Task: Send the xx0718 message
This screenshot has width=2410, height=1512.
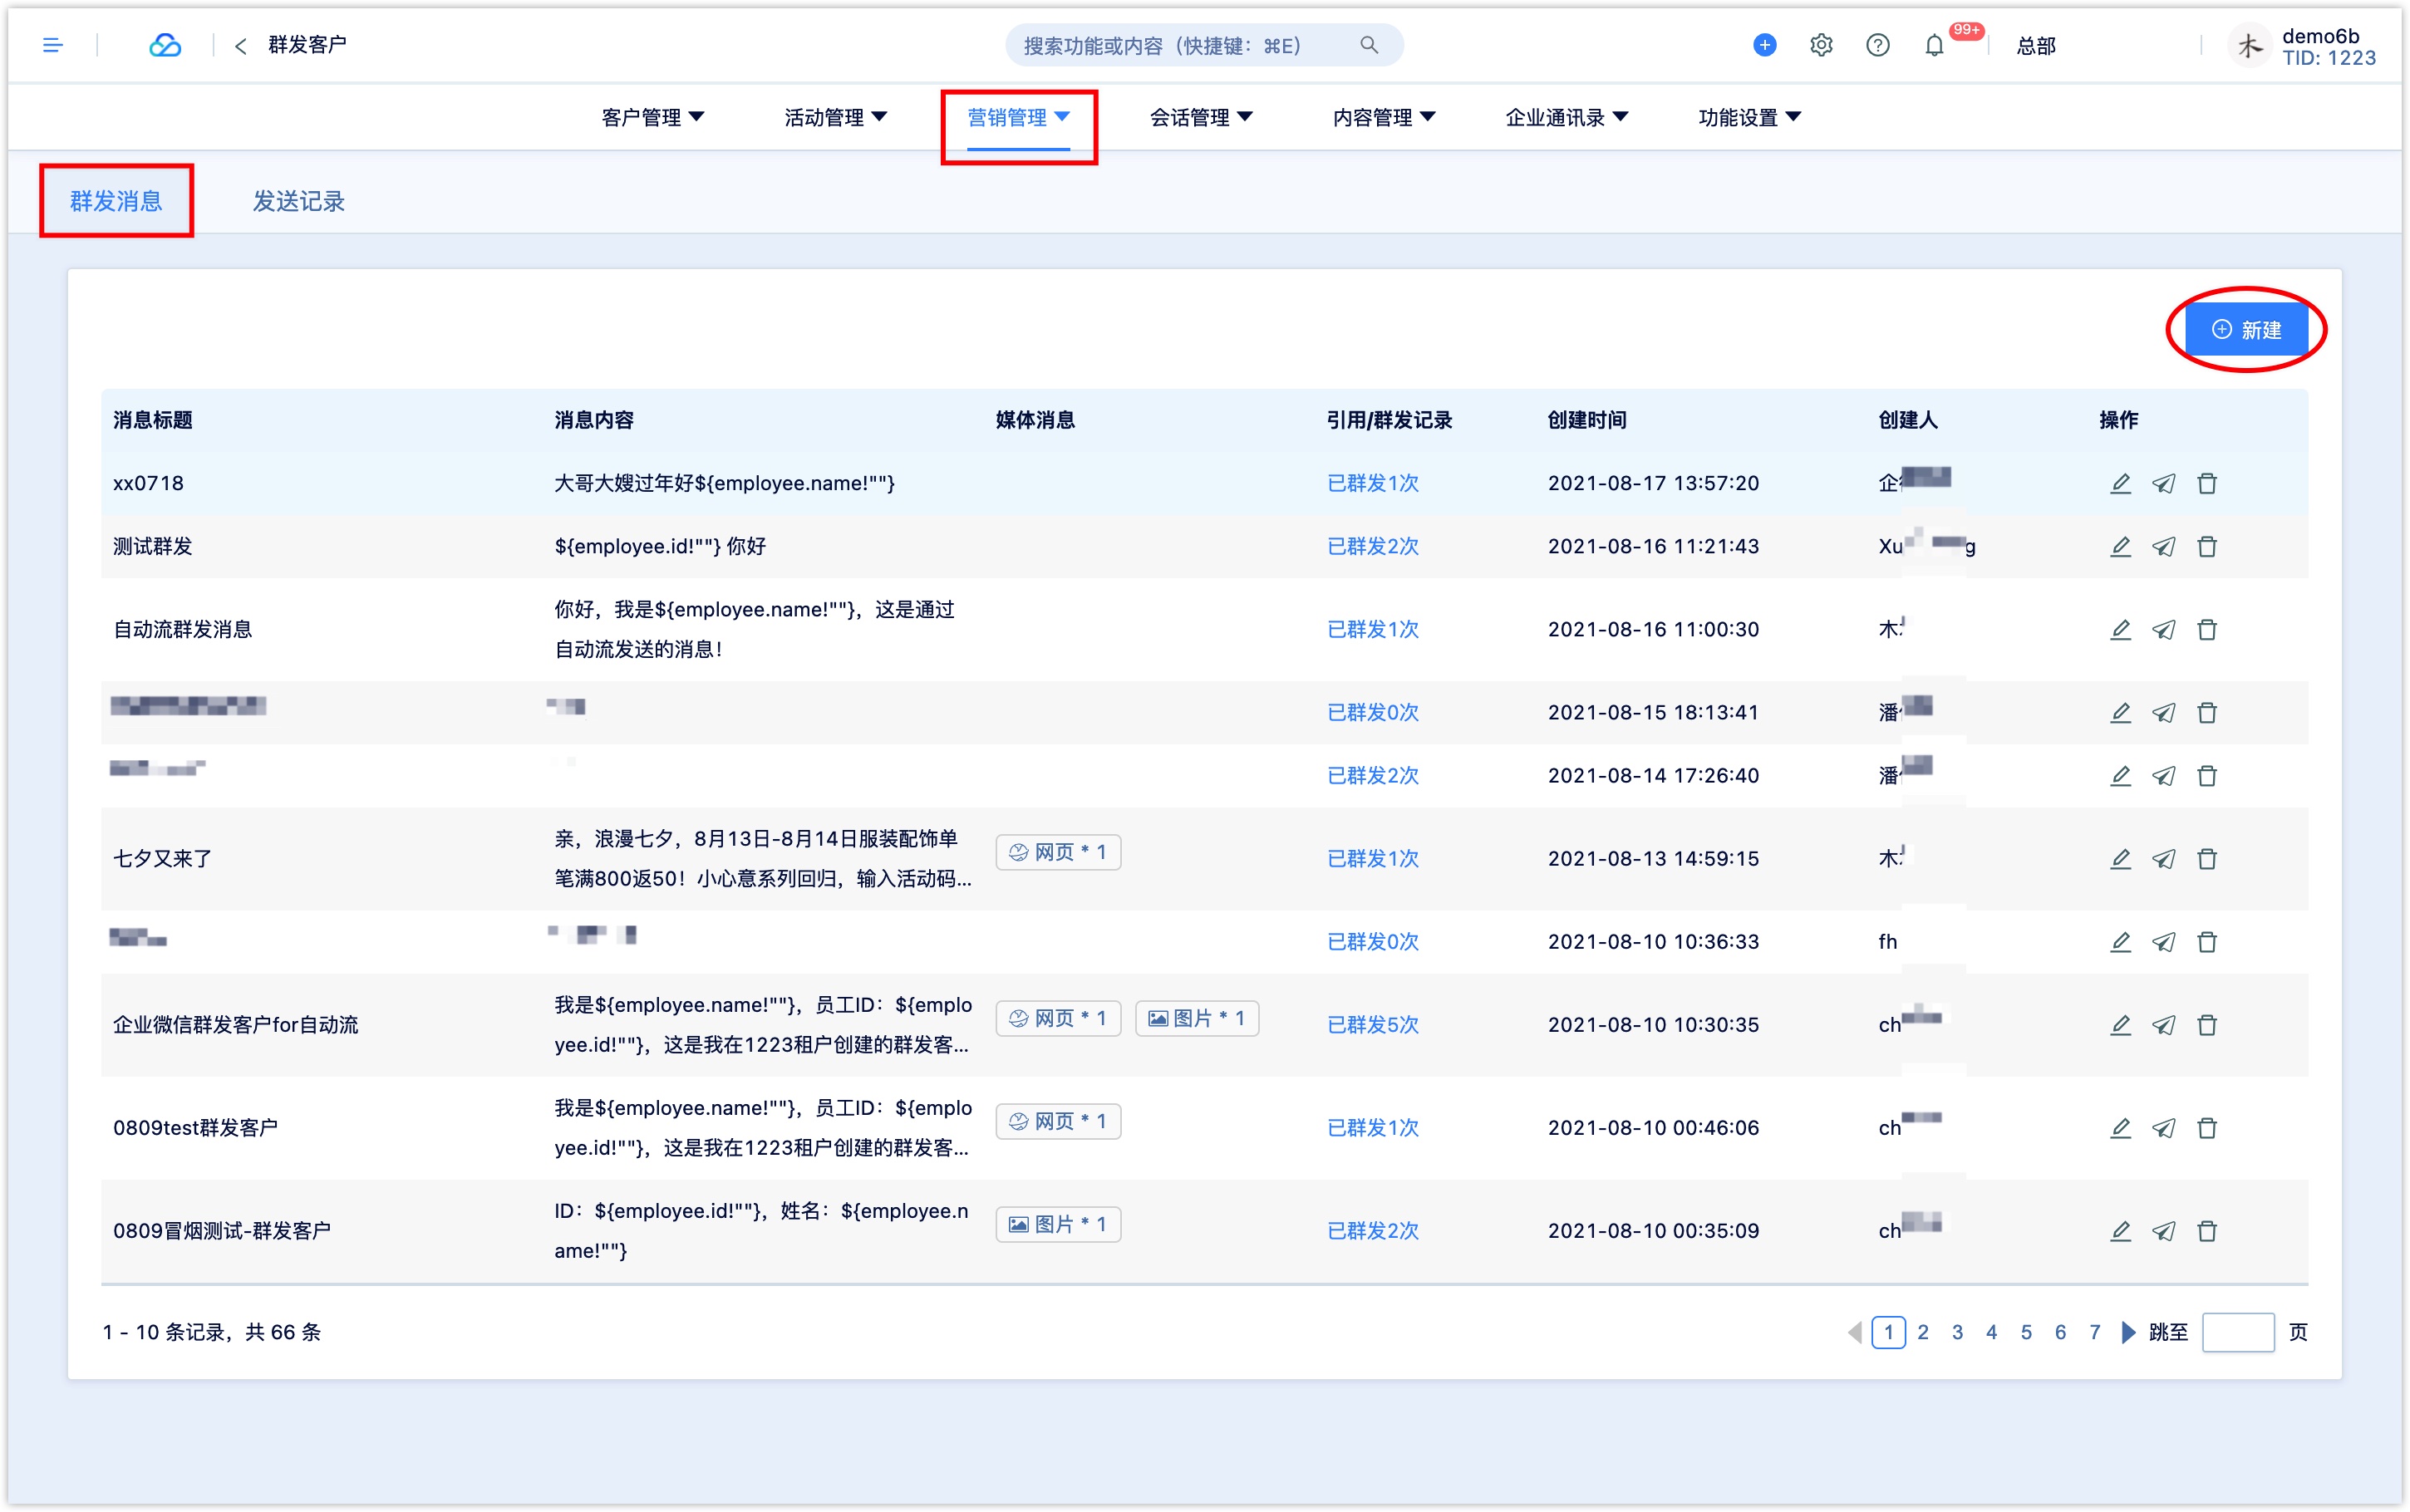Action: 2163,483
